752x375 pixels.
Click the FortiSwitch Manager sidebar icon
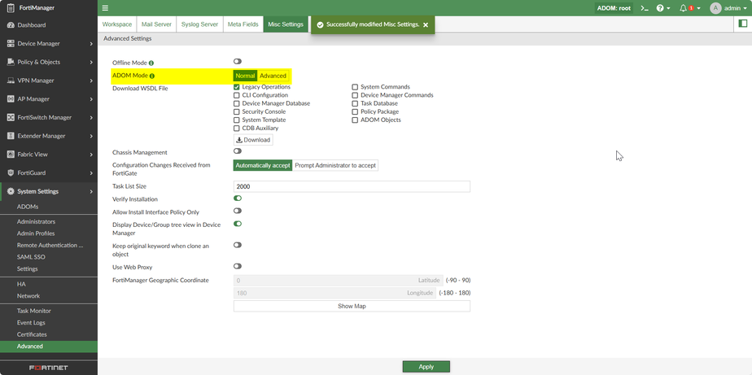point(11,117)
